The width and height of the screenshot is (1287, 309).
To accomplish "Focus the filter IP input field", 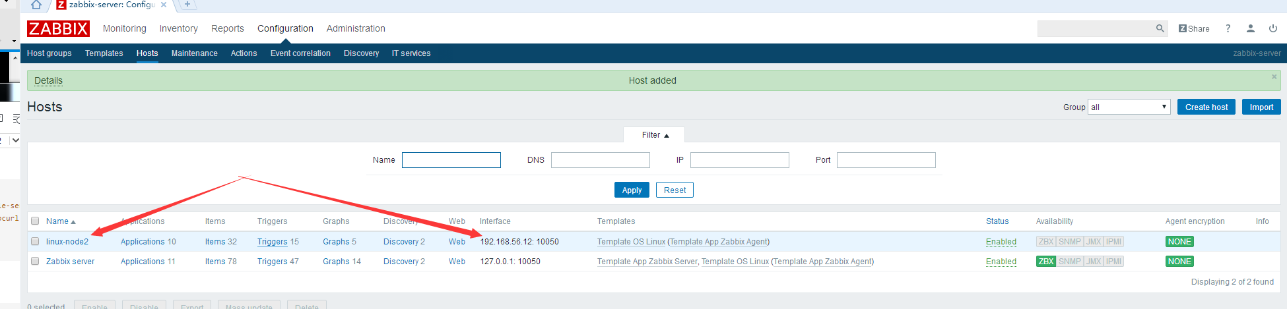I will pos(740,160).
